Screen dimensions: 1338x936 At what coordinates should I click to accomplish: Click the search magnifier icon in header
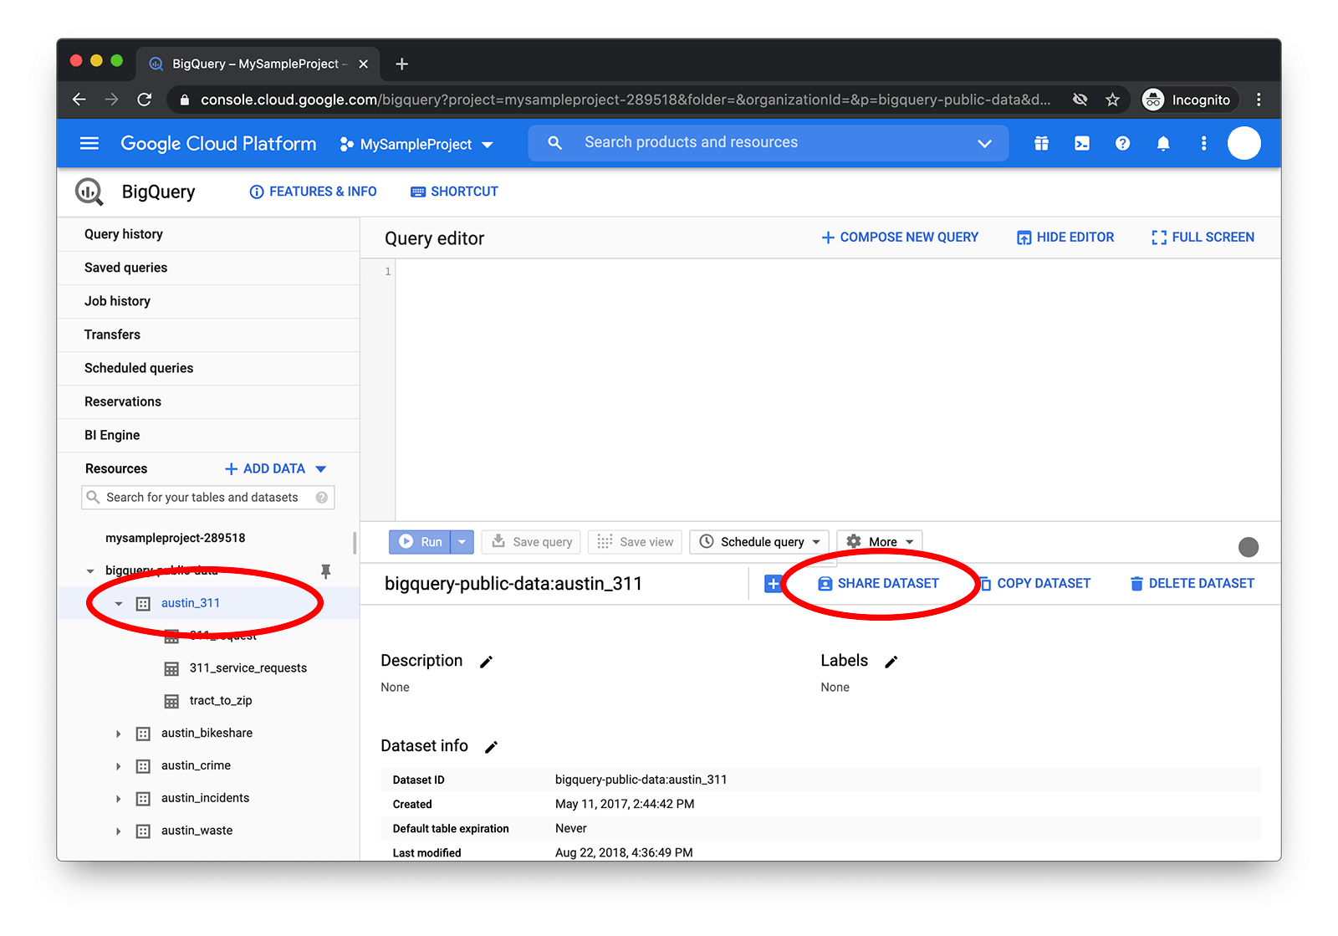[554, 143]
